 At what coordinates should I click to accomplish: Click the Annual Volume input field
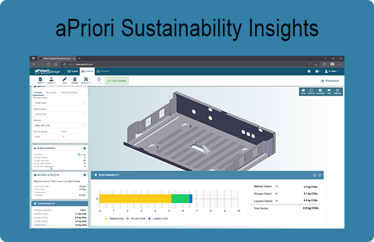tap(46, 136)
